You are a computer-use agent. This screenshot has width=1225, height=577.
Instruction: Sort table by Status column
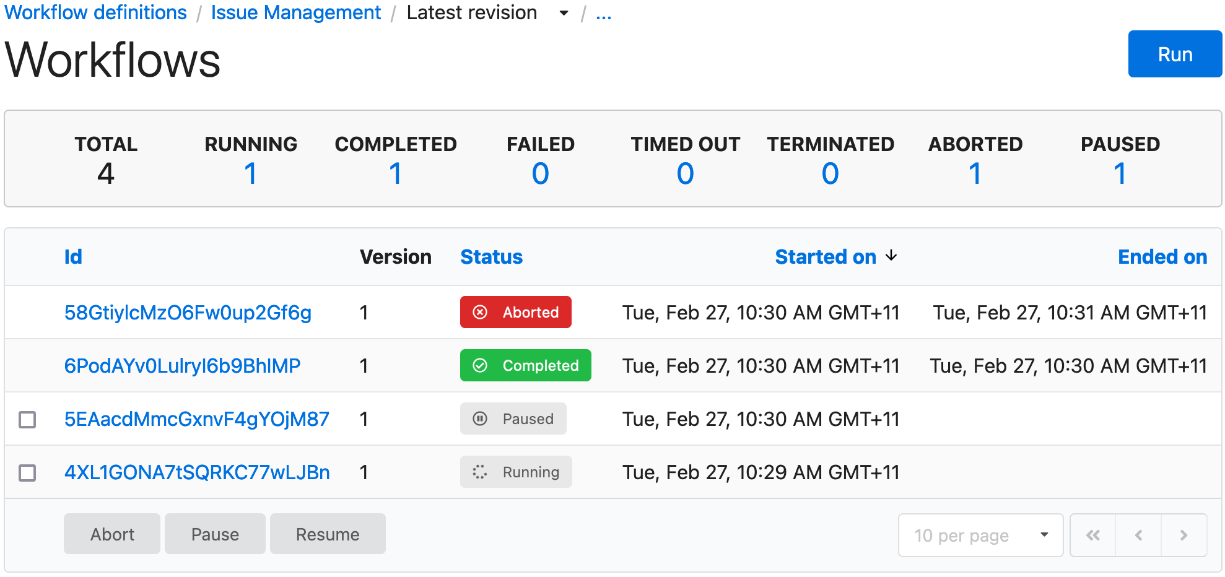[491, 256]
